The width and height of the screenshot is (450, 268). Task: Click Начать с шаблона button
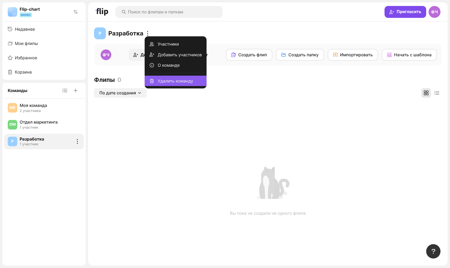tap(409, 55)
